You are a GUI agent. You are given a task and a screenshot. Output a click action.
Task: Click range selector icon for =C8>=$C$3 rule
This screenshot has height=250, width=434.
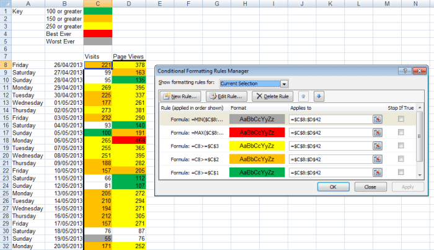pyautogui.click(x=376, y=145)
